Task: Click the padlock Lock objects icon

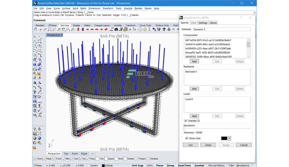Action: pos(39,129)
